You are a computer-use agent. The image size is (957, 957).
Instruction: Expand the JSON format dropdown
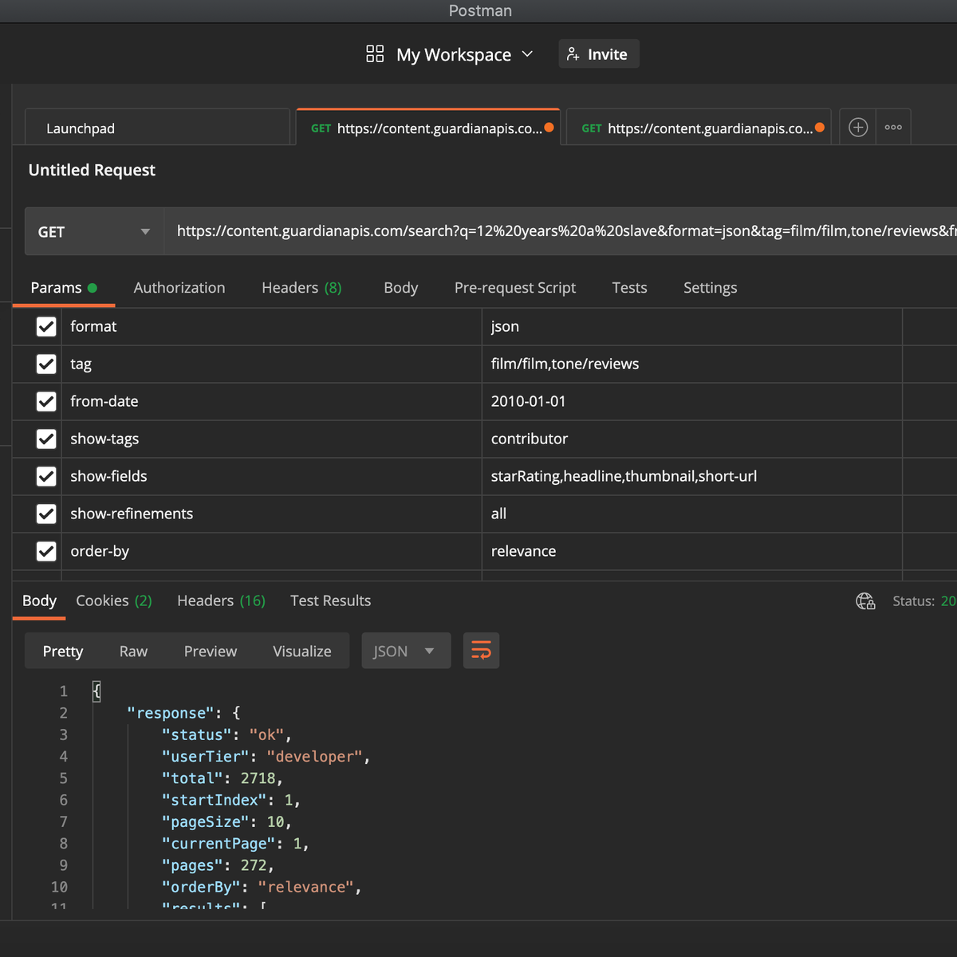[406, 651]
